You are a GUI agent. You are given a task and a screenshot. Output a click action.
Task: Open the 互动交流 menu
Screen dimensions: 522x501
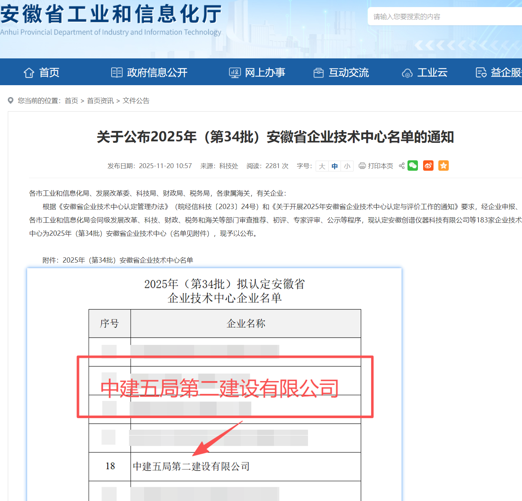tap(349, 72)
